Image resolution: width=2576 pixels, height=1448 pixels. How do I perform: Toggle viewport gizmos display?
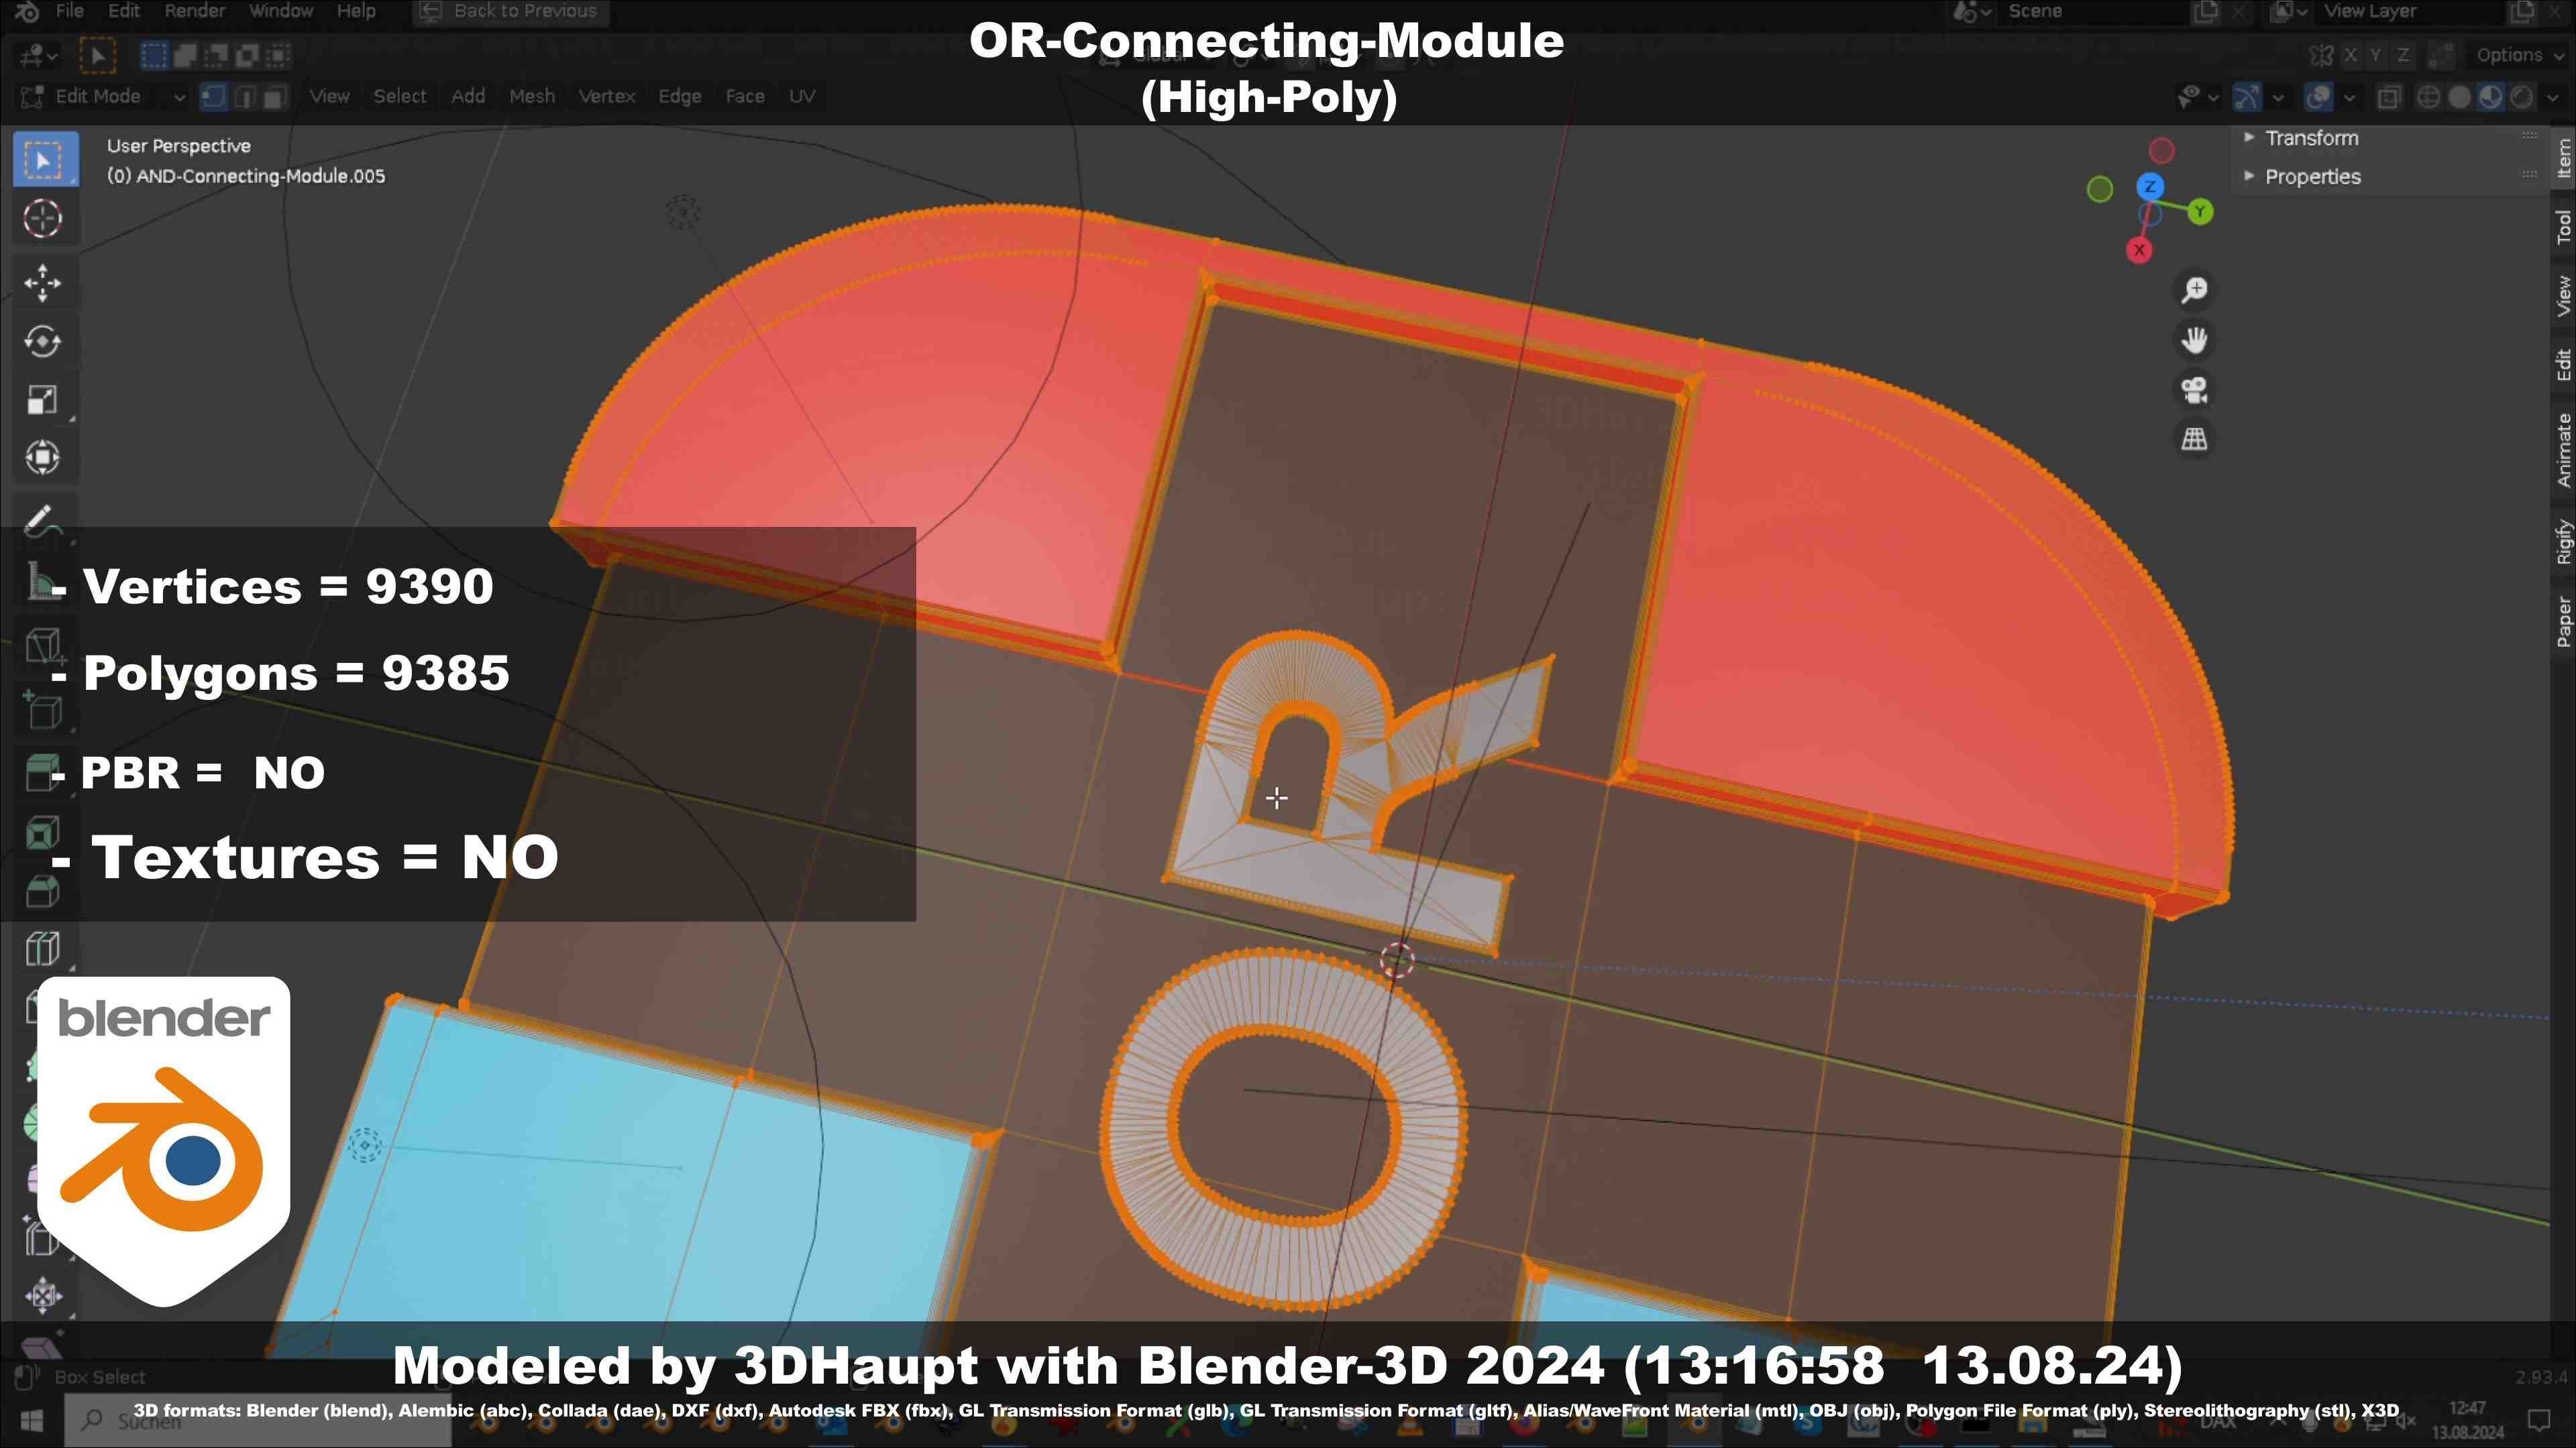click(2247, 97)
